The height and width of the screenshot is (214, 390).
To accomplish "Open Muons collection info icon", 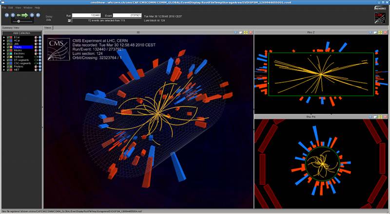I will click(40, 51).
